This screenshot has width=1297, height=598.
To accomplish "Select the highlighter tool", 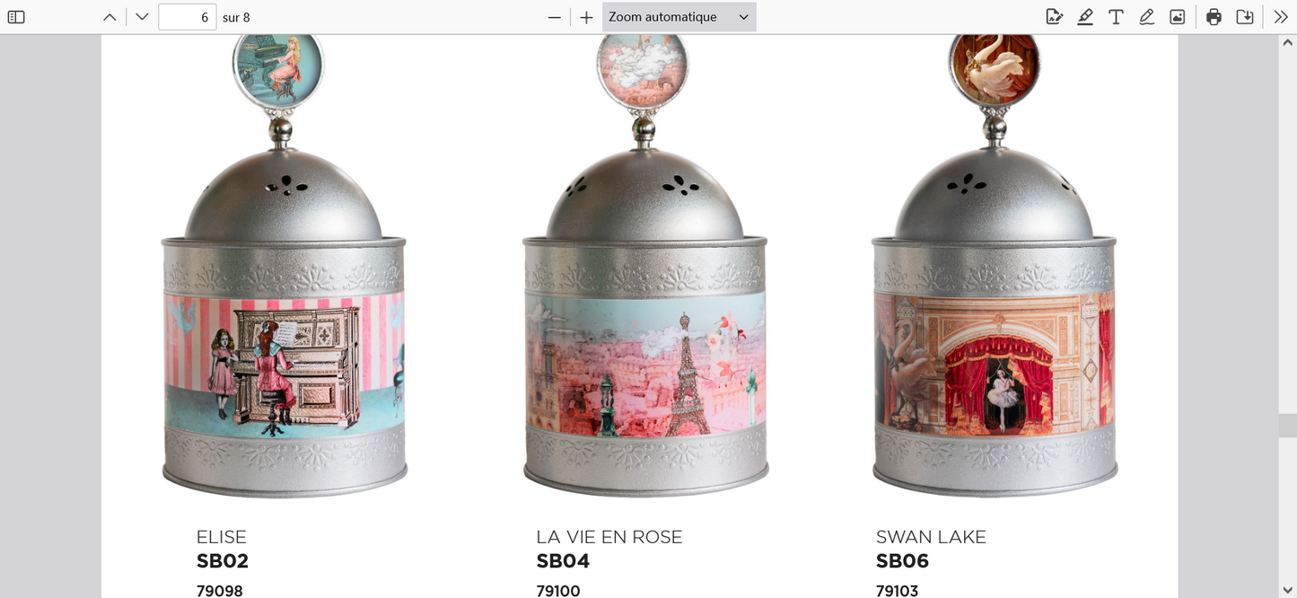I will tap(1085, 17).
